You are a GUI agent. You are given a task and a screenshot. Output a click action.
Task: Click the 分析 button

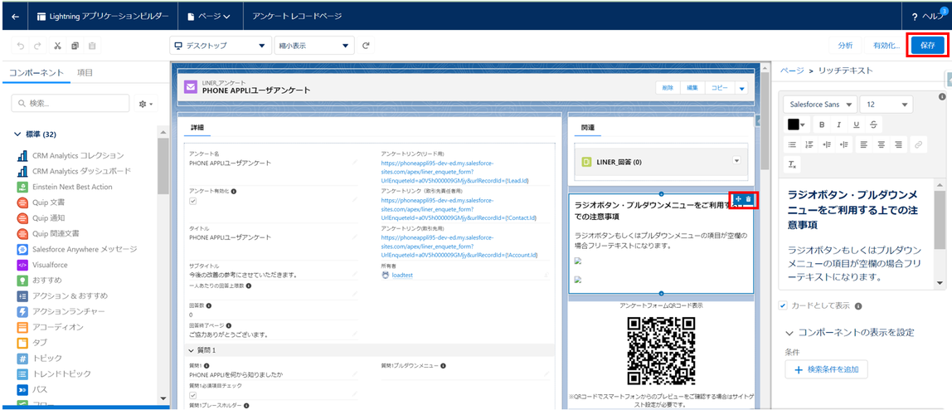pos(845,46)
